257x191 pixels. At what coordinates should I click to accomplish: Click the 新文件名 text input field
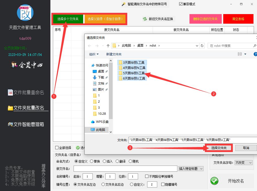tap(125, 169)
